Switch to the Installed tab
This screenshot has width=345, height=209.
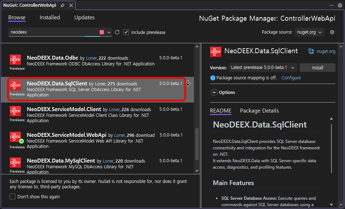pos(50,18)
